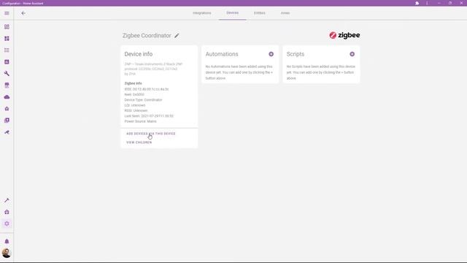467x263 pixels.
Task: Open the wrench sidebar icon
Action: (x=7, y=74)
